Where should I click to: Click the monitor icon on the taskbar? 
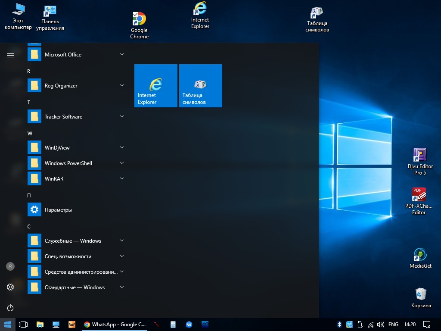point(56,325)
